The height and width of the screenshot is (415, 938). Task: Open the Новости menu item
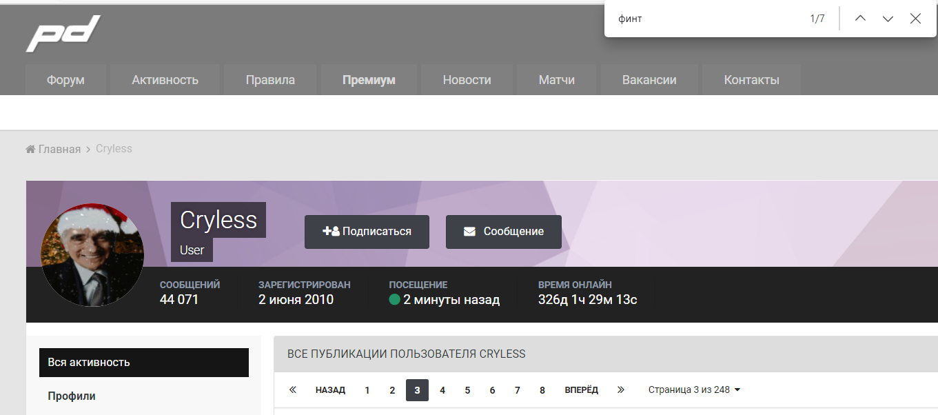467,80
